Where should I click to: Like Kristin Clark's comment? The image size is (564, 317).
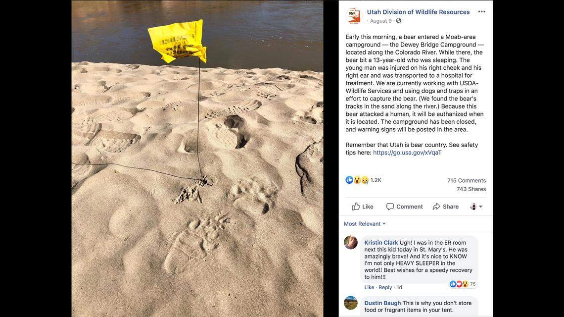pos(369,287)
